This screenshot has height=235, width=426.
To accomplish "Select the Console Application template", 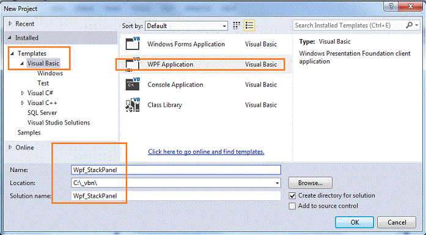I will click(205, 84).
